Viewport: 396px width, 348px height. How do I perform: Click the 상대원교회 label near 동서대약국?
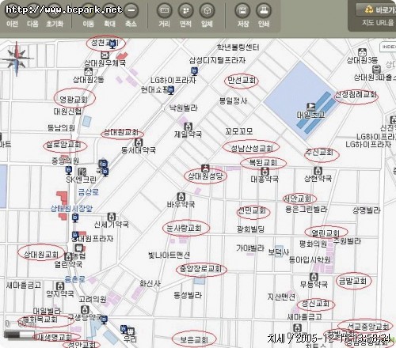click(121, 132)
